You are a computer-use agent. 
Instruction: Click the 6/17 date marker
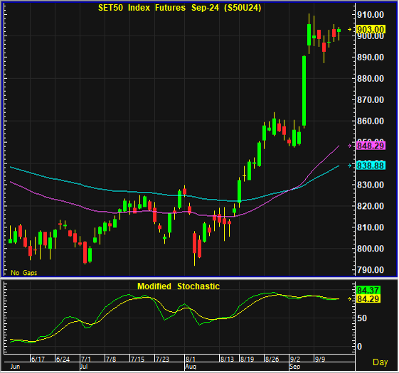coord(38,359)
